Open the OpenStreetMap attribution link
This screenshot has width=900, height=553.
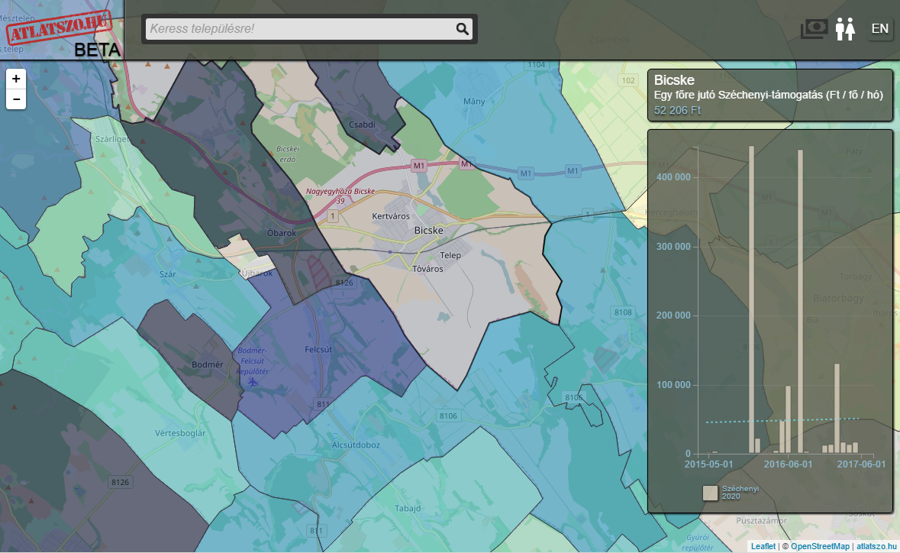coord(819,546)
